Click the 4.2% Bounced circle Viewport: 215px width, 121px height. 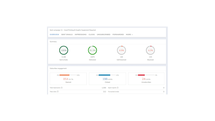click(x=150, y=50)
